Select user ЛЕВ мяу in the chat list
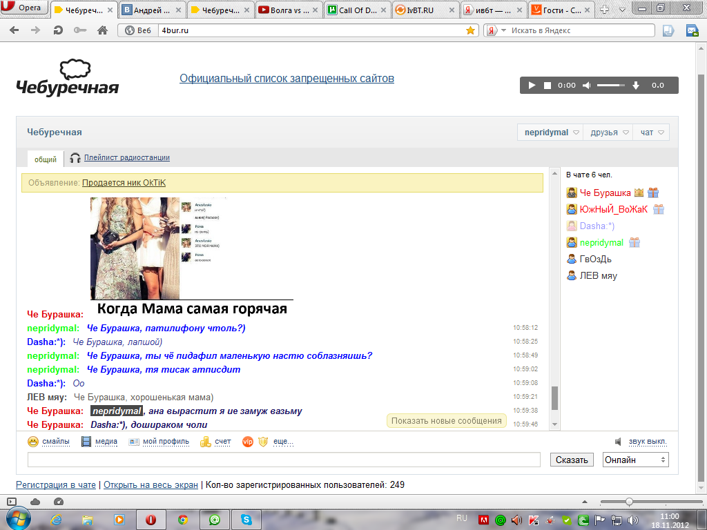The height and width of the screenshot is (530, 707). (x=598, y=276)
